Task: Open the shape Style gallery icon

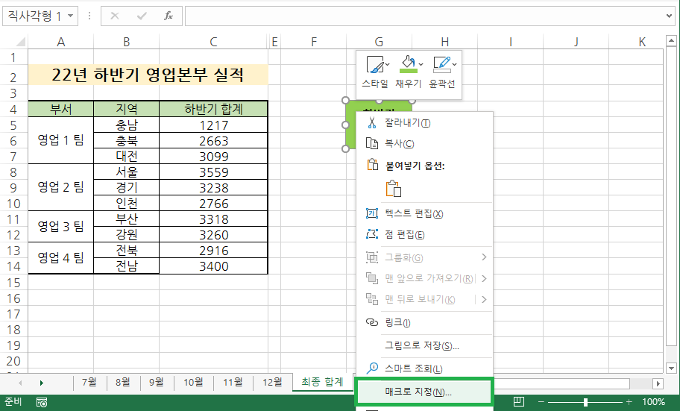Action: [x=375, y=64]
